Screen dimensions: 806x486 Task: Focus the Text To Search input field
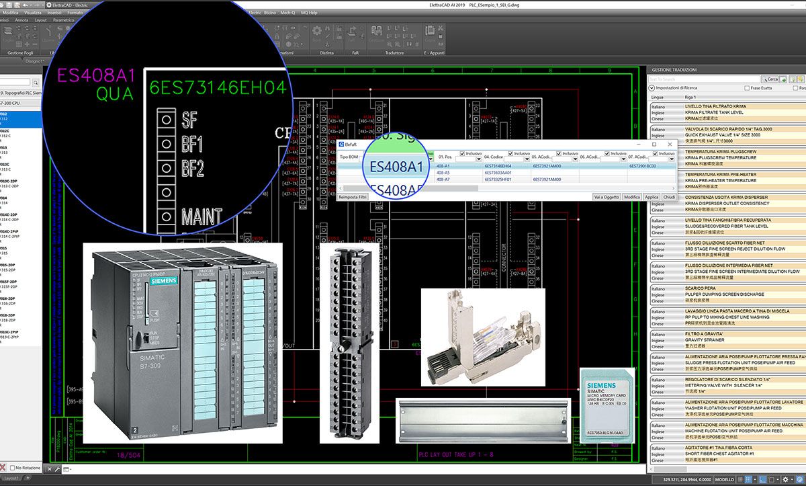703,79
